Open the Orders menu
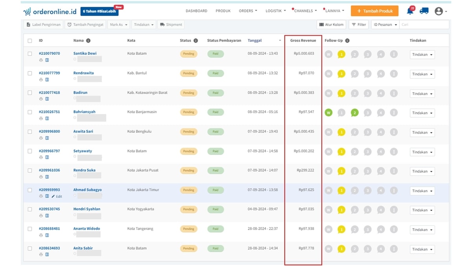 248,11
